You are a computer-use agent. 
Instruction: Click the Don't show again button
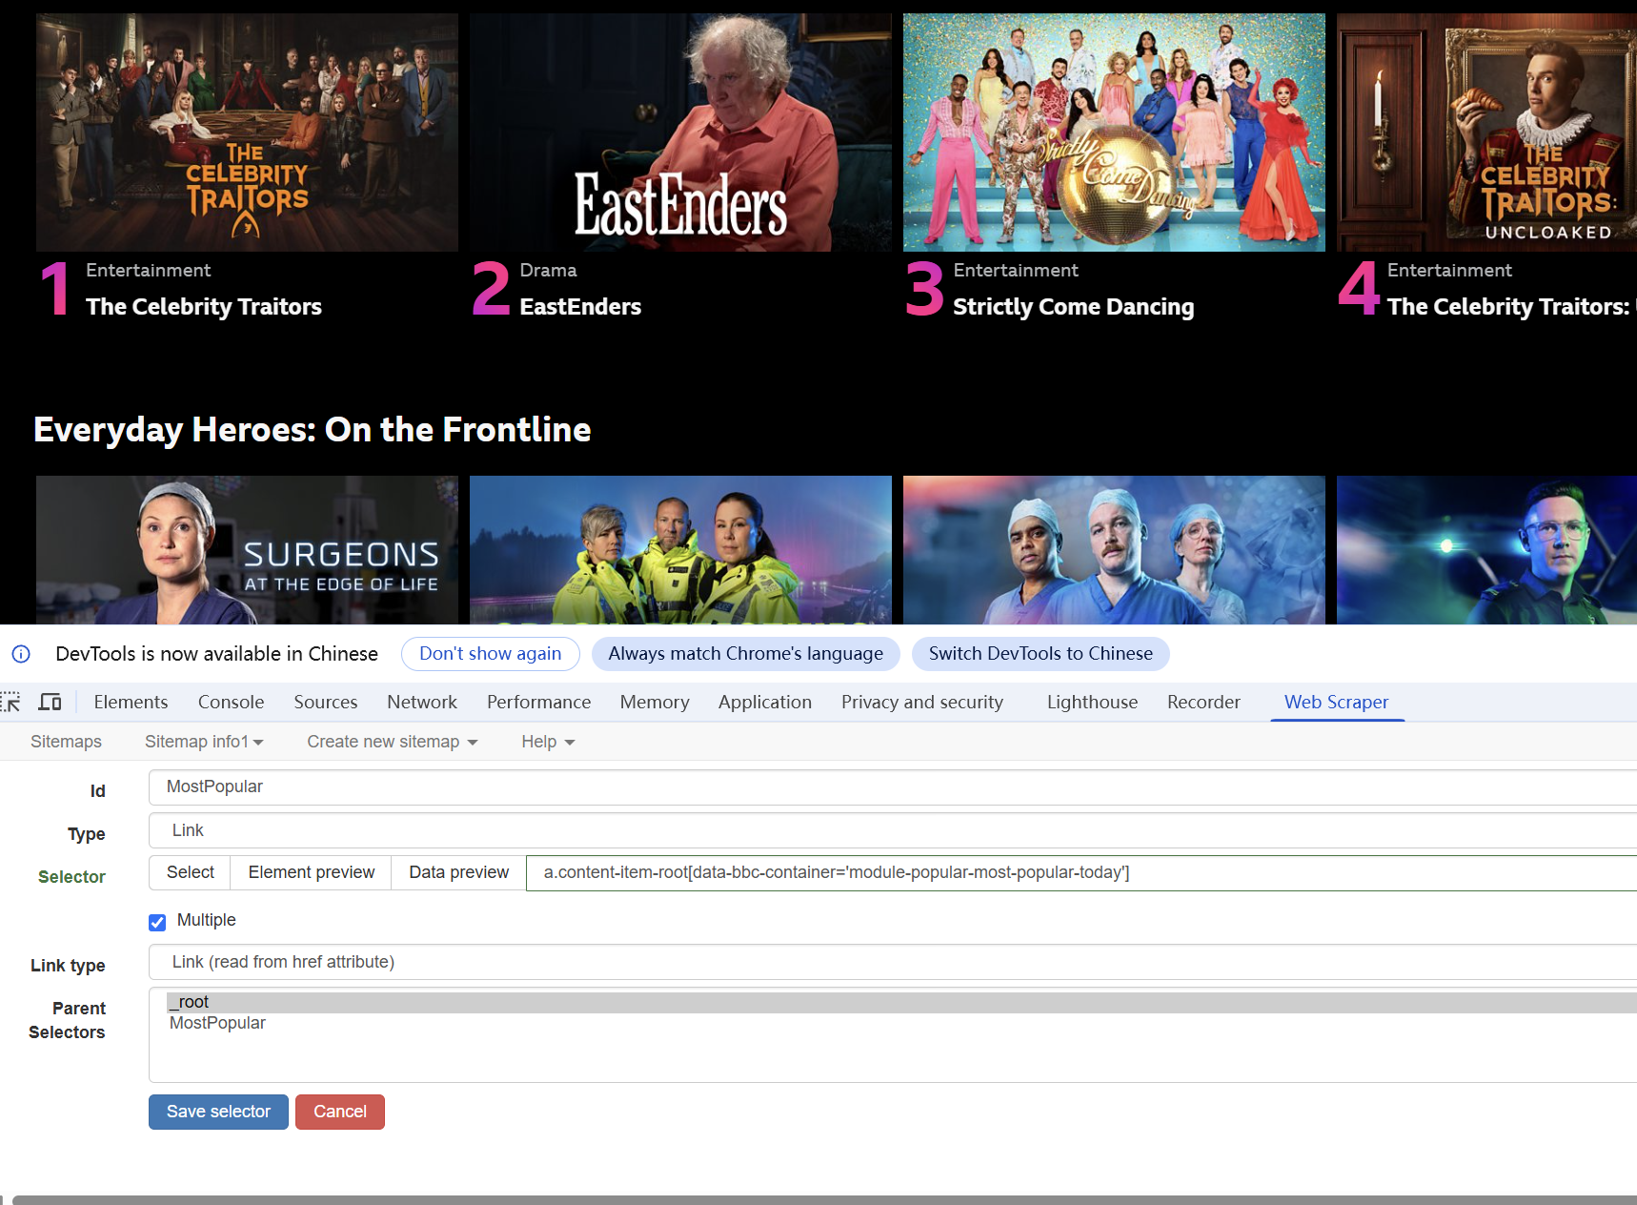pyautogui.click(x=490, y=654)
